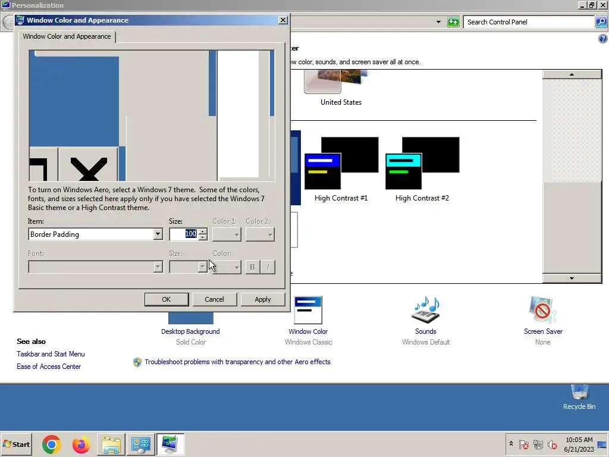Decrease item size with down spinner
Screen dimensions: 609x457
click(x=203, y=237)
